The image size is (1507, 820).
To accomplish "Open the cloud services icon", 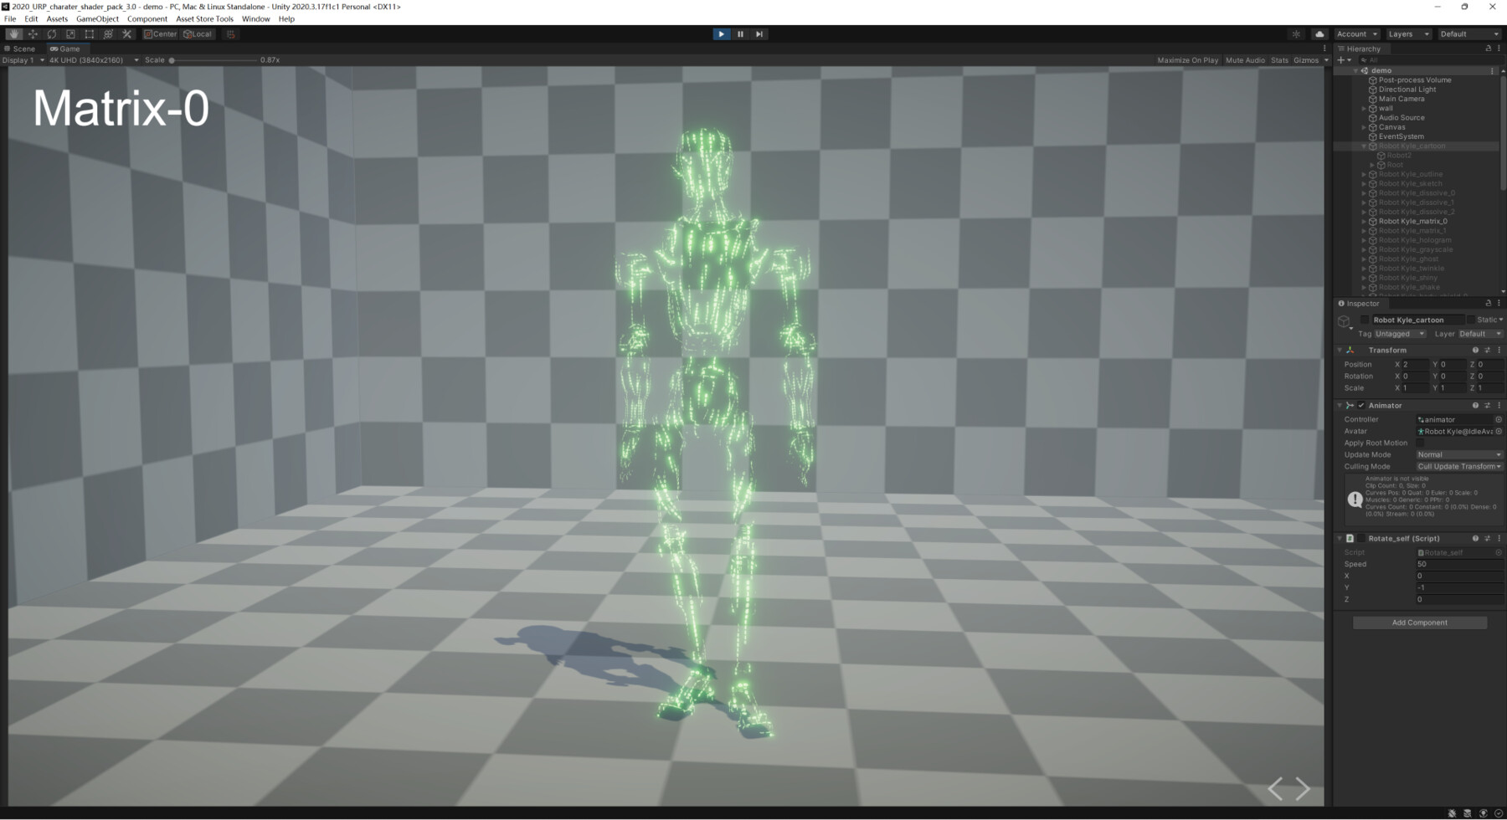I will click(1319, 34).
